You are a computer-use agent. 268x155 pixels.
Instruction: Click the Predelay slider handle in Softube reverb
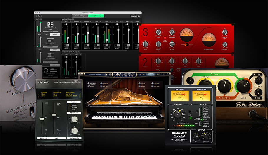click(x=42, y=119)
